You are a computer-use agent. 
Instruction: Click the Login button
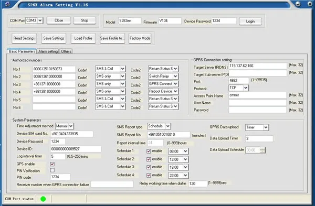click(250, 21)
